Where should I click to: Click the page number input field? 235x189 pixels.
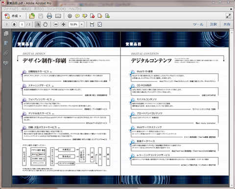(22, 24)
